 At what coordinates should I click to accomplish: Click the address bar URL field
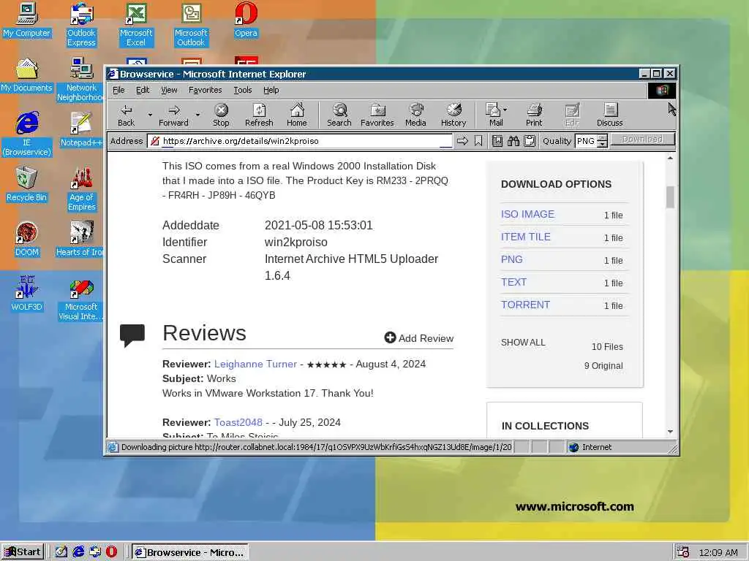pos(300,141)
